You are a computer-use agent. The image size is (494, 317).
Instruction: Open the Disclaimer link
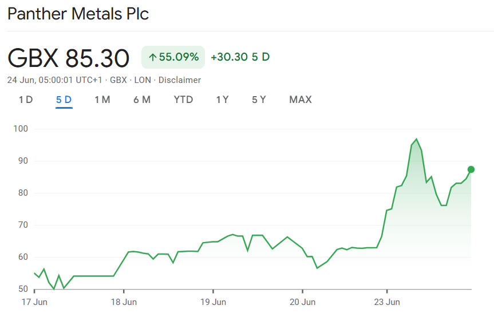tap(180, 80)
